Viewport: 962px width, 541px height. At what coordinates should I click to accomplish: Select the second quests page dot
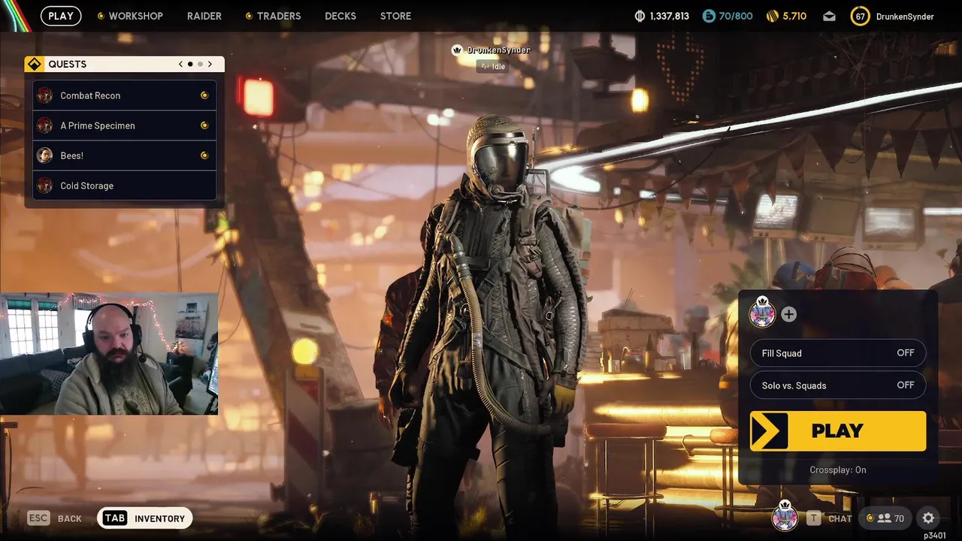tap(200, 64)
